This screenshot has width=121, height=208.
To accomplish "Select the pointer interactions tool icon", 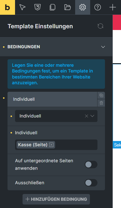I will (23, 7).
